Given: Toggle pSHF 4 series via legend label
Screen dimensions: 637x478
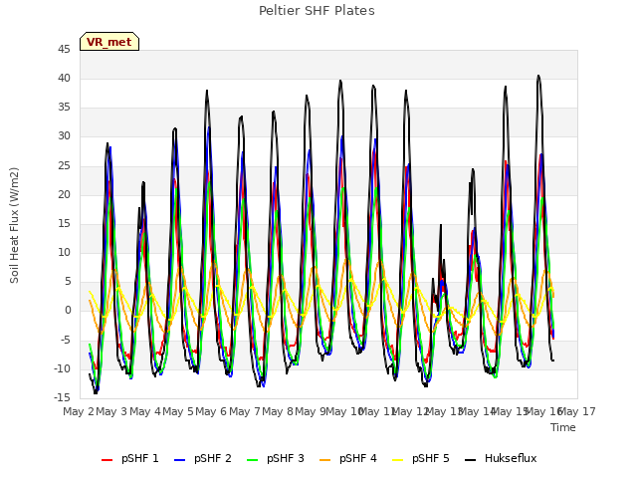Looking at the screenshot, I should 358,458.
